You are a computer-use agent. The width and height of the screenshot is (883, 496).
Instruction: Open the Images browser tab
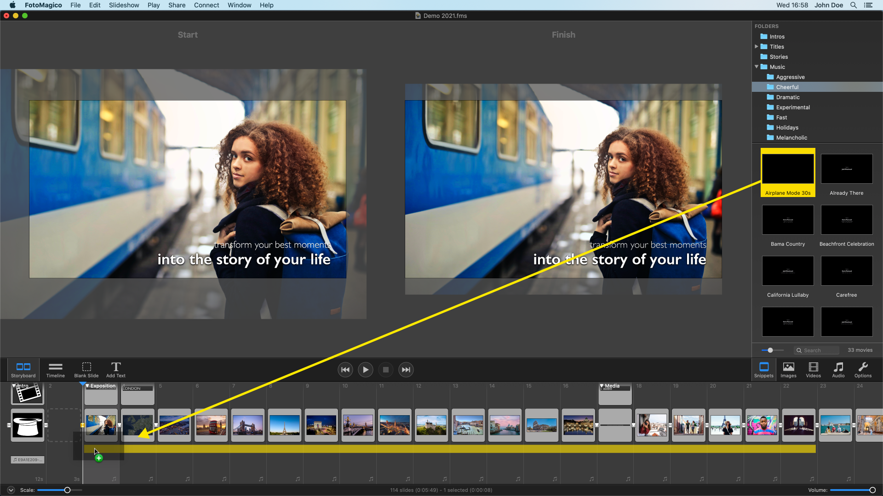pyautogui.click(x=788, y=369)
